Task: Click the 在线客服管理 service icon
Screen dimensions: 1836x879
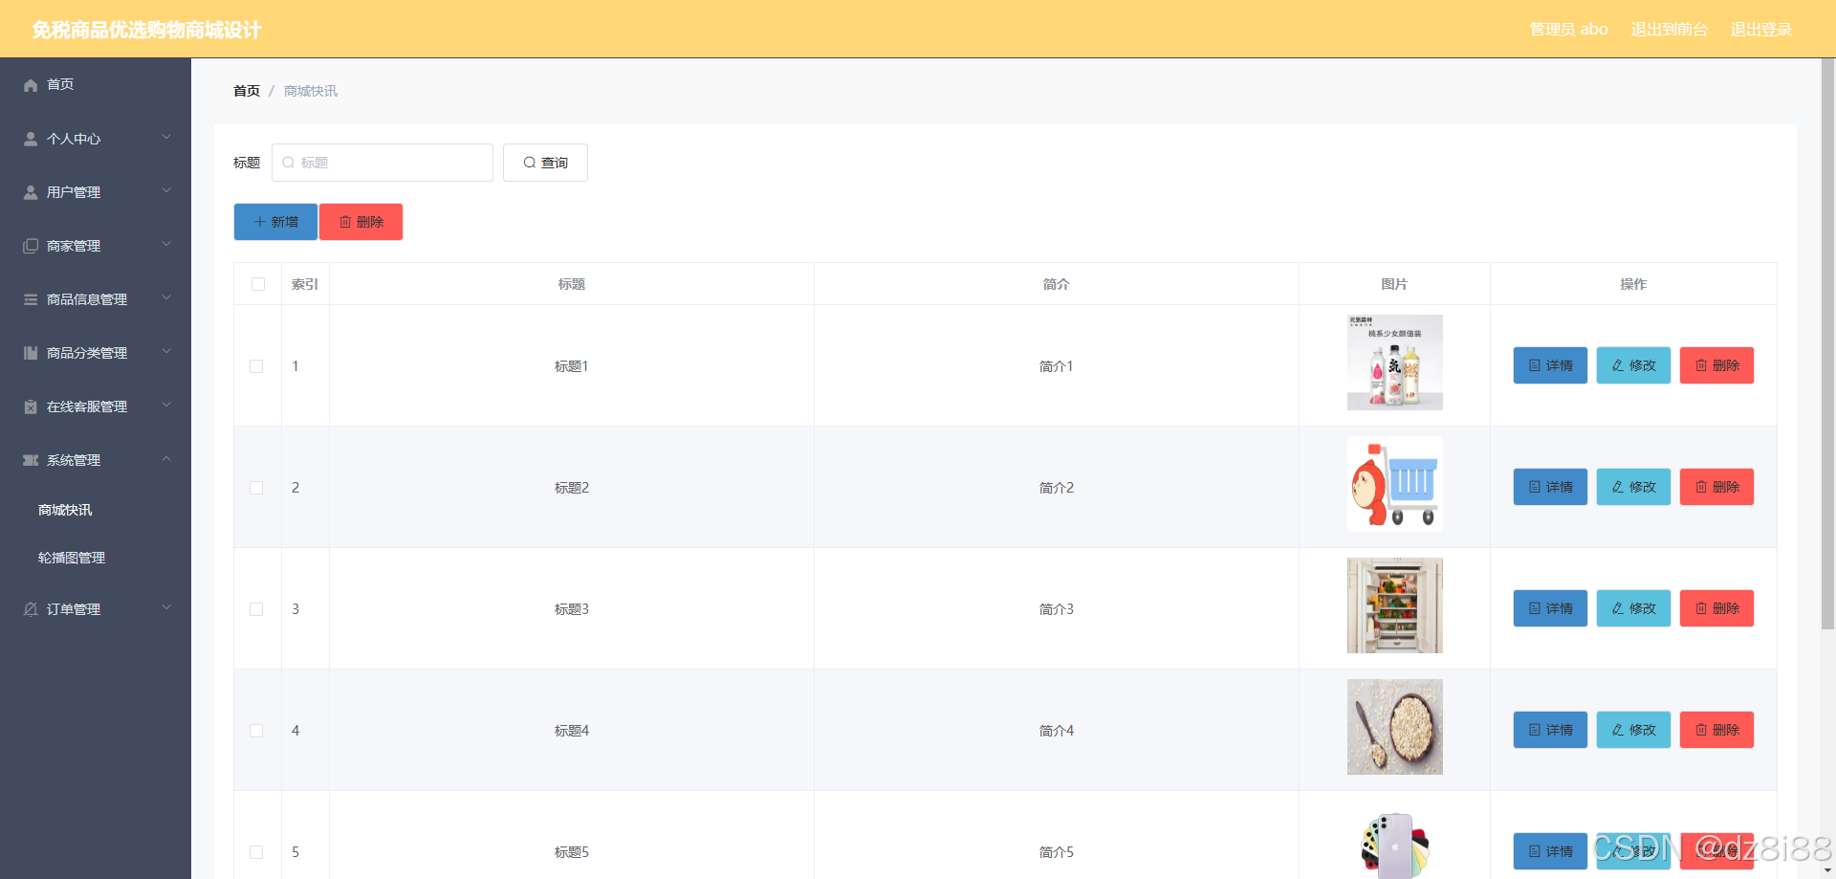Action: click(30, 406)
